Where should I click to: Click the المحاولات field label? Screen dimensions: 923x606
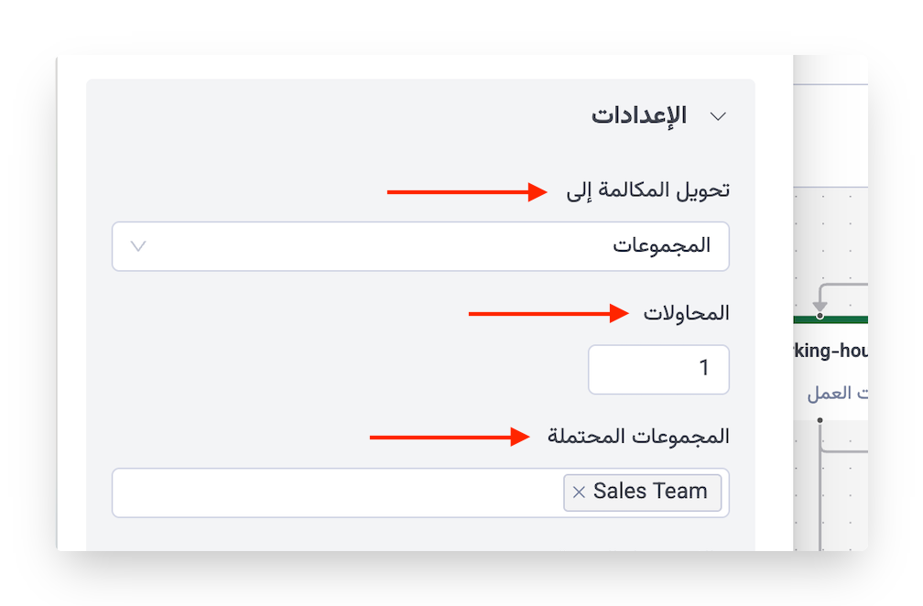(686, 313)
